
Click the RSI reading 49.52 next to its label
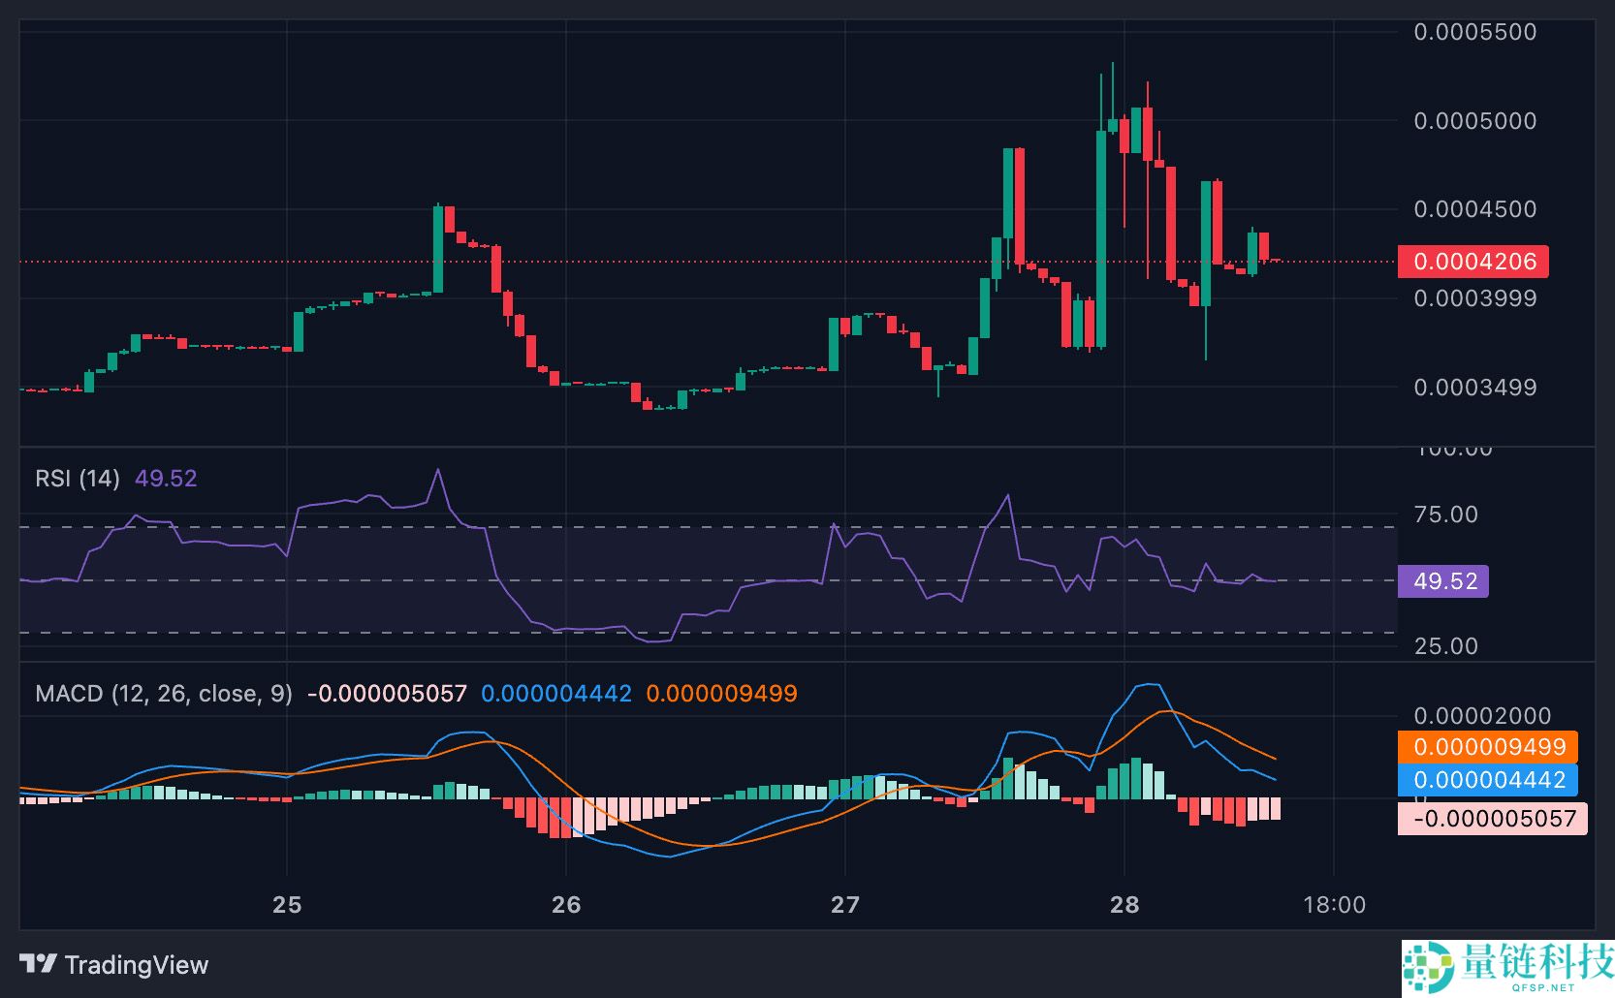166,479
